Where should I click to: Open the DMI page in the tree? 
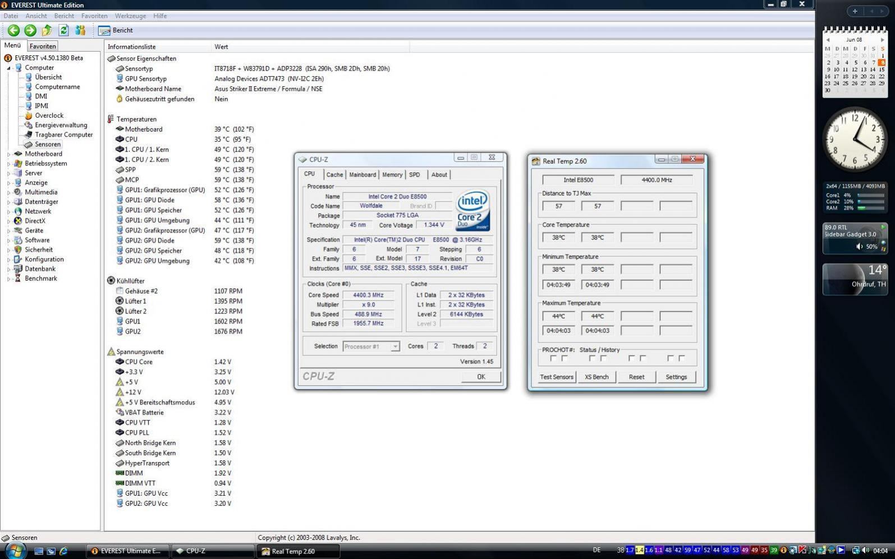(36, 96)
